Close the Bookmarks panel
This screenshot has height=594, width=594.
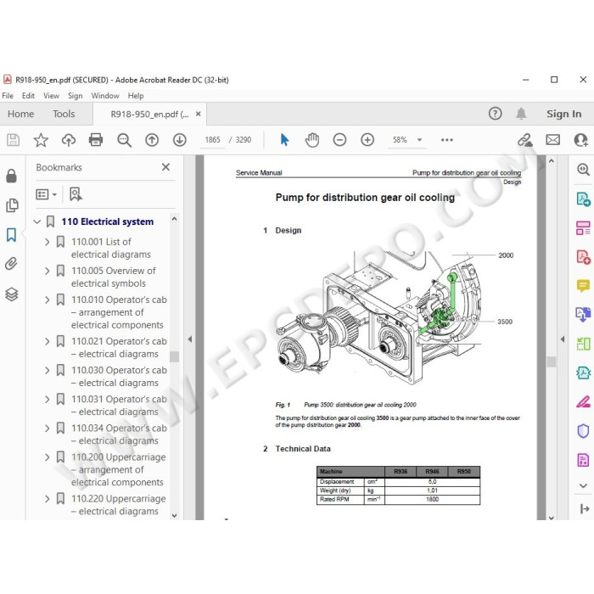pyautogui.click(x=165, y=167)
